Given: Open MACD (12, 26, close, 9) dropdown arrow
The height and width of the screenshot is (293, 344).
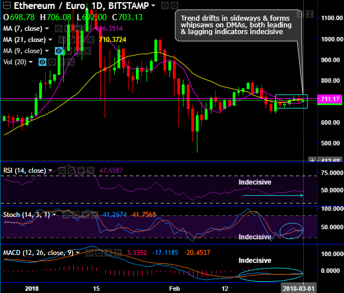Looking at the screenshot, I should click(x=77, y=253).
